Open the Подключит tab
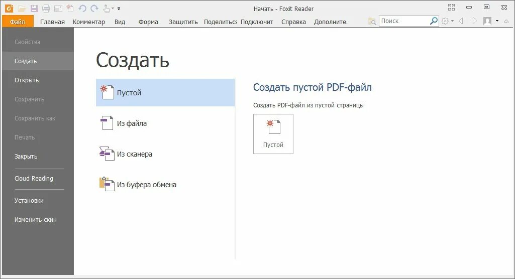 (x=257, y=22)
